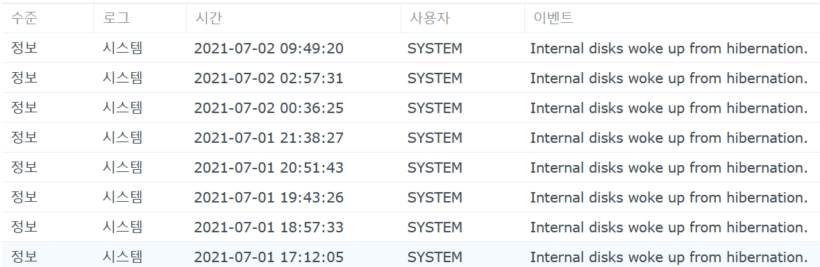Image resolution: width=820 pixels, height=267 pixels.
Task: Click SYSTEM user in the 00:36:25 row
Action: [435, 108]
